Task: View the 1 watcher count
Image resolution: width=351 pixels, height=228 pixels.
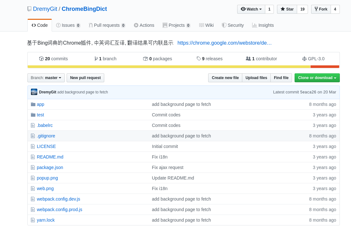Action: click(x=269, y=9)
